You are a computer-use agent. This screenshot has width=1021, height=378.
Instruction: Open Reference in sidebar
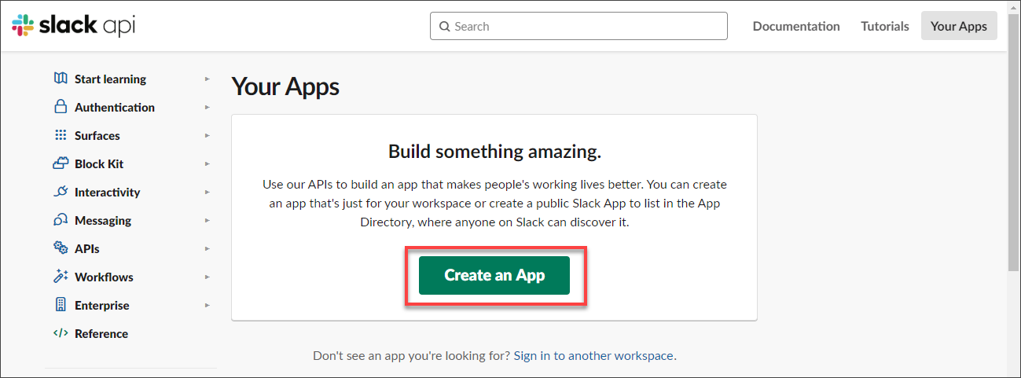click(x=101, y=333)
